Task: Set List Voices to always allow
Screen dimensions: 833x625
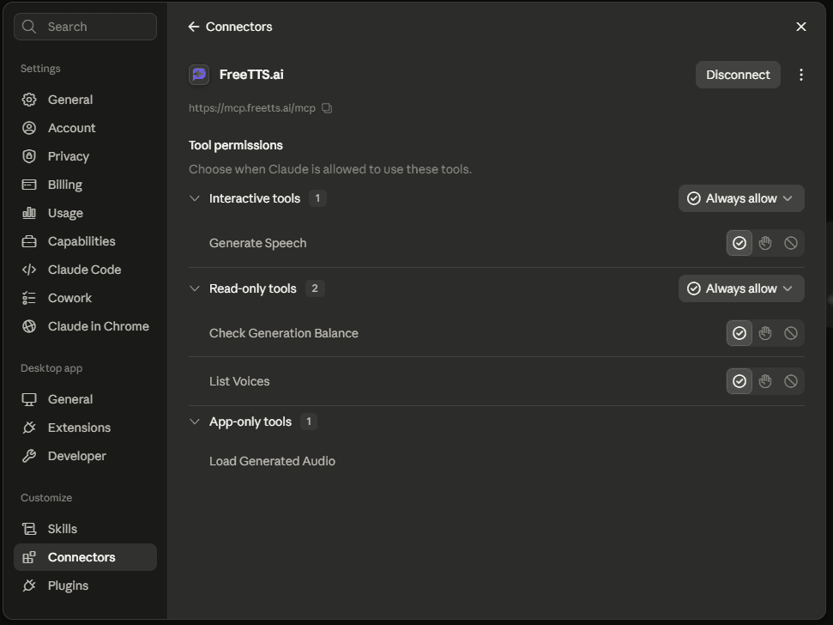Action: (x=739, y=381)
